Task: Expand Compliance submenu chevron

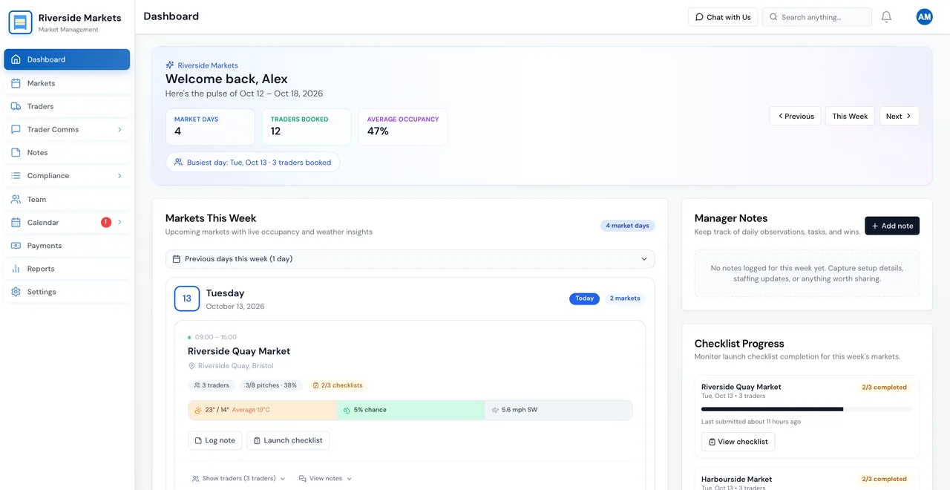Action: tap(119, 176)
